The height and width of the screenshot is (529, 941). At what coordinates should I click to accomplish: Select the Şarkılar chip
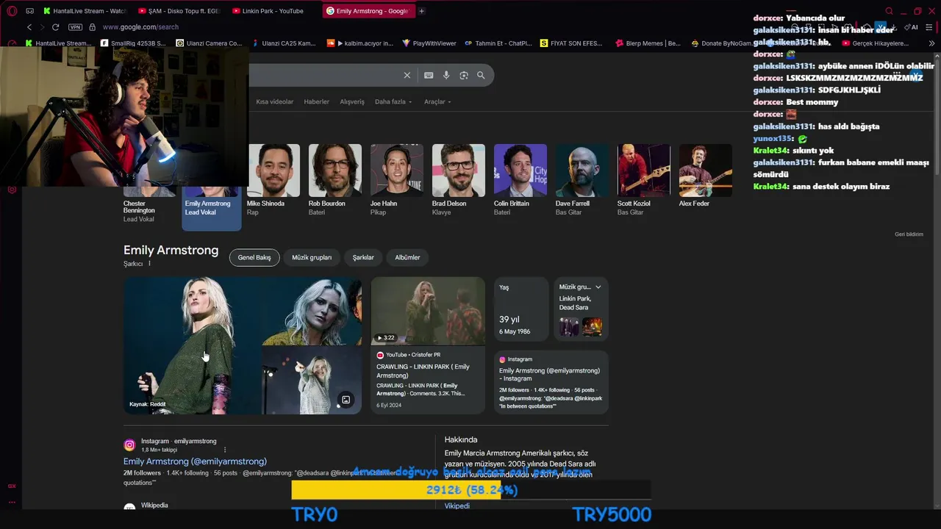click(x=363, y=257)
